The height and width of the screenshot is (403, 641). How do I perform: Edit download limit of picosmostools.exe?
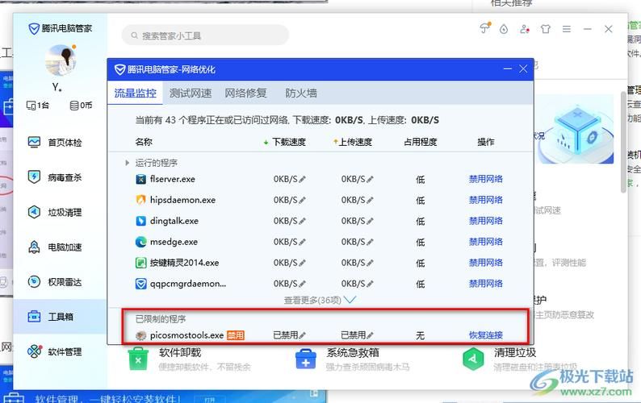(303, 335)
